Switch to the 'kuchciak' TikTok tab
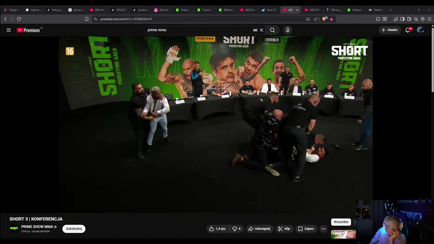 click(140, 10)
